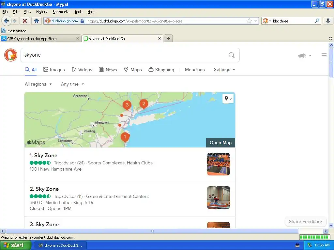Click map marker number 3
The height and width of the screenshot is (250, 334).
(127, 105)
